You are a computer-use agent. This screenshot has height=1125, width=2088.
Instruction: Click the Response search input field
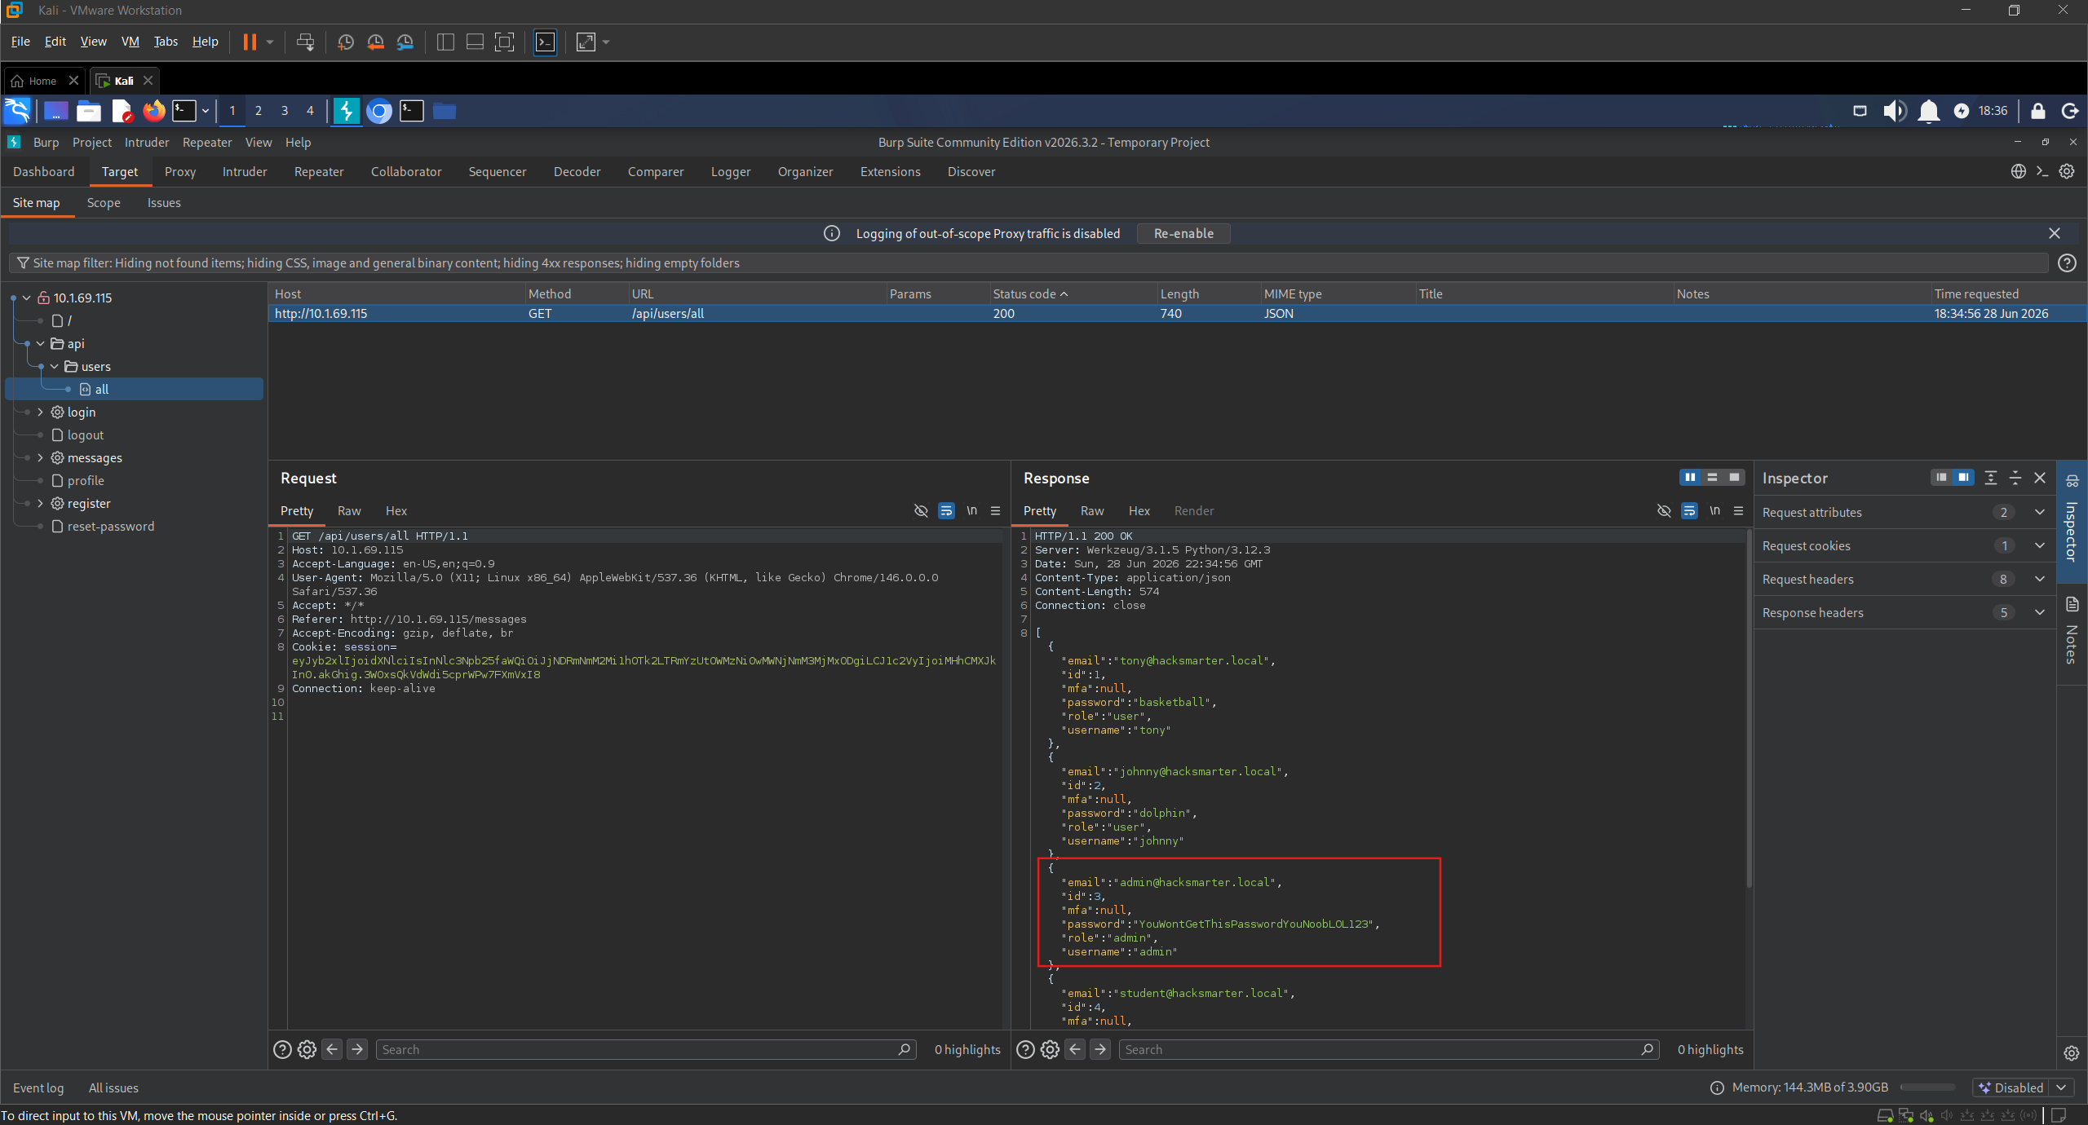pos(1389,1049)
